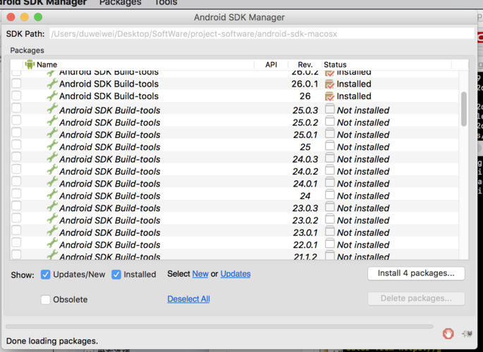Click installed status icon for rev 26.0.1

pos(329,84)
